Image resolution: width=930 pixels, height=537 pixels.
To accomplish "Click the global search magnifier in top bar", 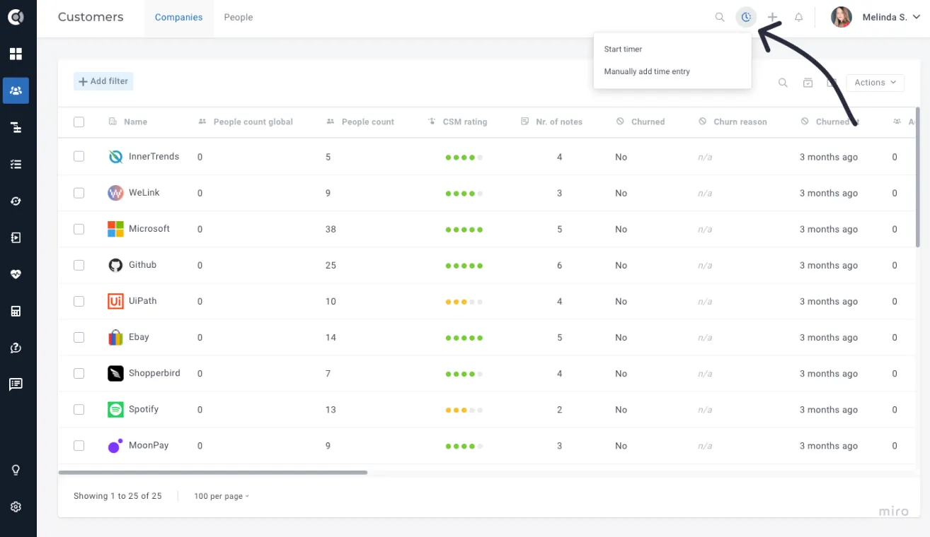I will tap(720, 17).
